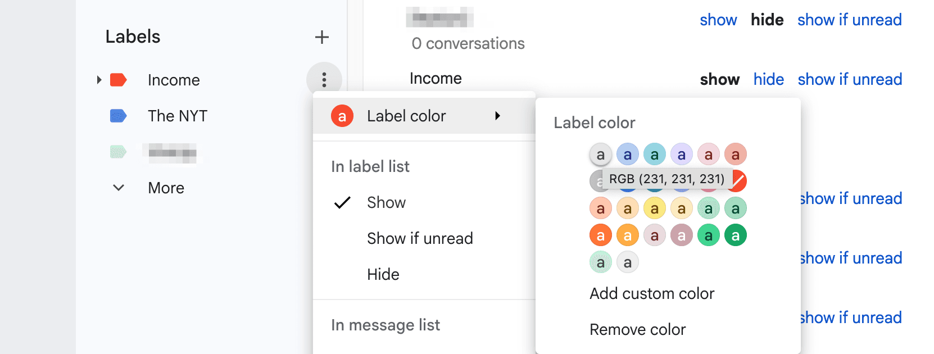Click 'Add custom color'
The height and width of the screenshot is (354, 934).
[652, 293]
